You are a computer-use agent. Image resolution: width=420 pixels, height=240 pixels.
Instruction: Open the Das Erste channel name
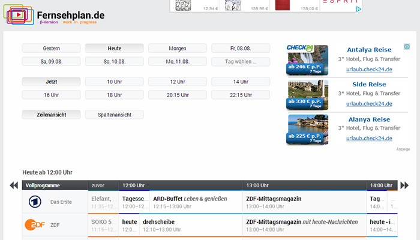(61, 202)
